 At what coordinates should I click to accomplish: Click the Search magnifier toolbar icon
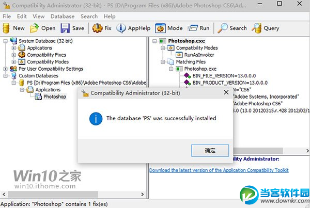point(222,28)
